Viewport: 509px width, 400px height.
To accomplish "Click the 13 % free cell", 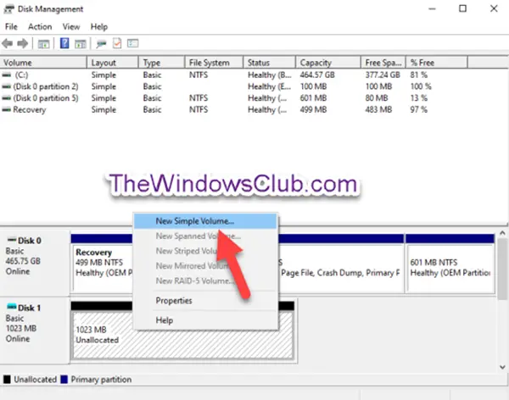I will [419, 98].
